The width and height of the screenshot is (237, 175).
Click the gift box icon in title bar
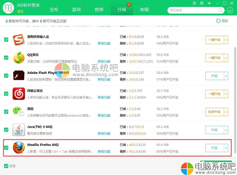tap(194, 3)
